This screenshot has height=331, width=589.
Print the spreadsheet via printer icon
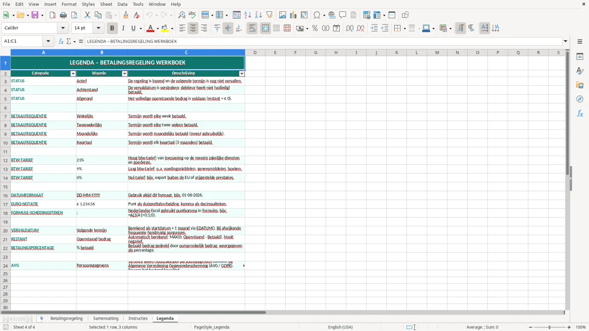pyautogui.click(x=63, y=15)
